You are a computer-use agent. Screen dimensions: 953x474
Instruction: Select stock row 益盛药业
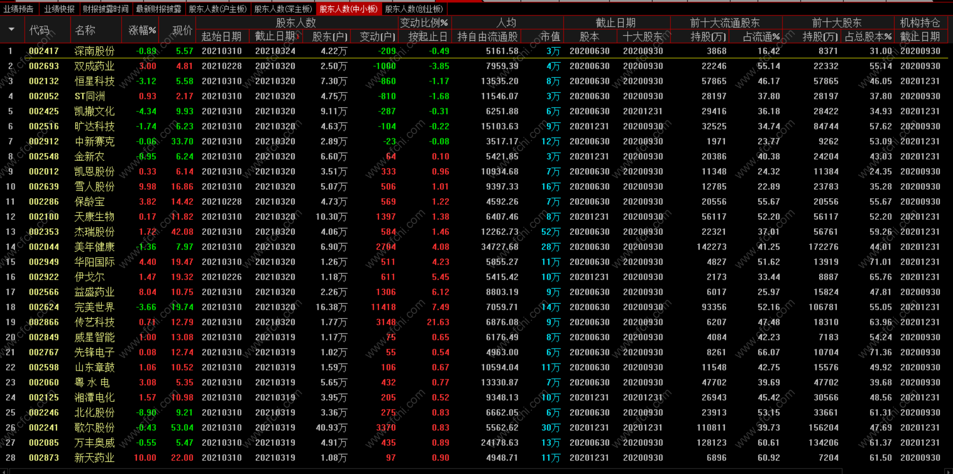[474, 292]
